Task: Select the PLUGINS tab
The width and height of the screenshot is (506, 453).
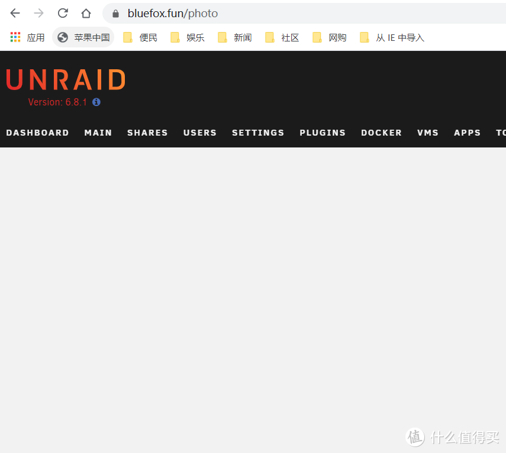Action: point(323,133)
